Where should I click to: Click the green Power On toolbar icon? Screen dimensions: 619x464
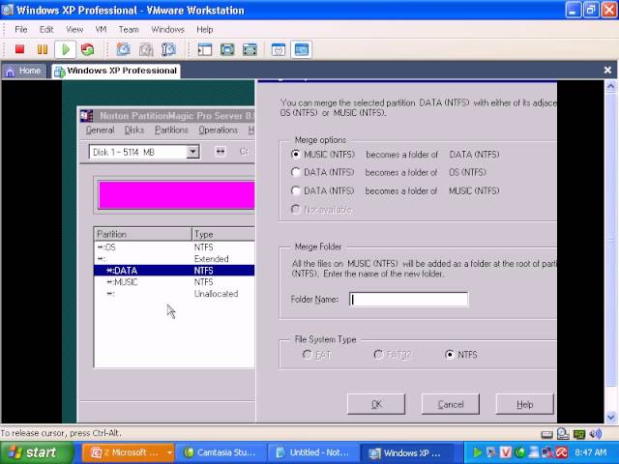(65, 49)
